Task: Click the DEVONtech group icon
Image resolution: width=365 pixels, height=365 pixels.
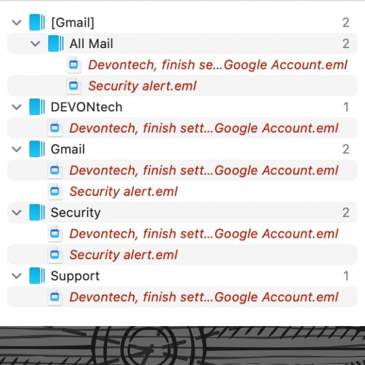Action: click(37, 107)
